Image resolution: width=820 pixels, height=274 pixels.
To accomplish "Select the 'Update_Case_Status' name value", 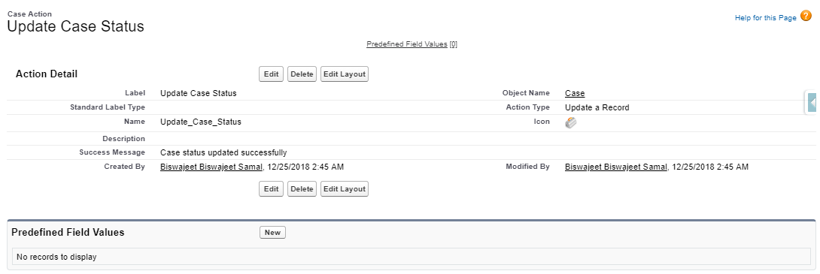I will tap(201, 122).
